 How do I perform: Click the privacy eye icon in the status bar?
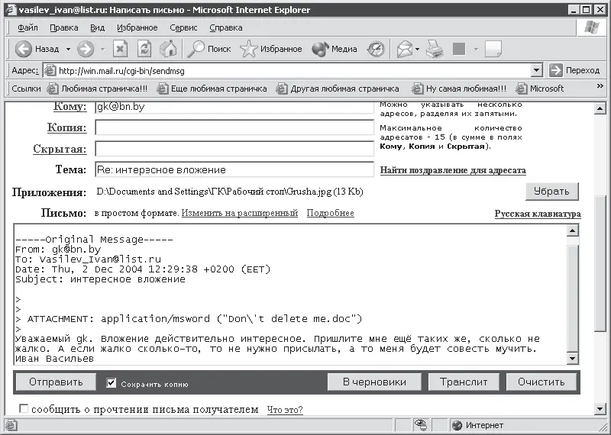point(421,425)
